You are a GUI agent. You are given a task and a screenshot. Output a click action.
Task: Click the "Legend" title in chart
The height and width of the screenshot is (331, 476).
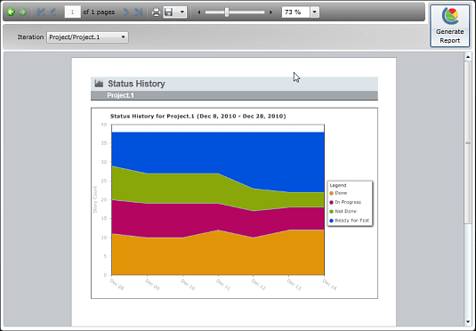338,185
